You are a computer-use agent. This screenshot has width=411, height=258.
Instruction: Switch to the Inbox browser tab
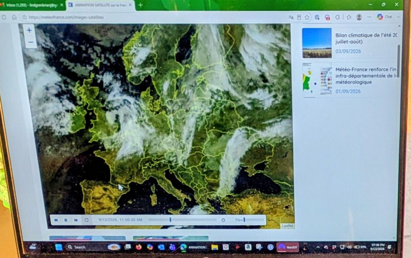coord(32,5)
